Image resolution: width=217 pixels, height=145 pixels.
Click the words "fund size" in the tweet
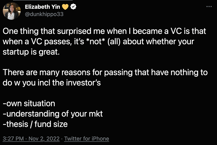point(53,124)
